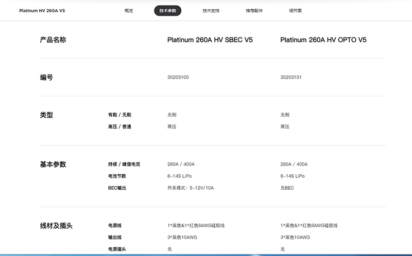
Task: Click the 编号 section heading
Action: [46, 77]
